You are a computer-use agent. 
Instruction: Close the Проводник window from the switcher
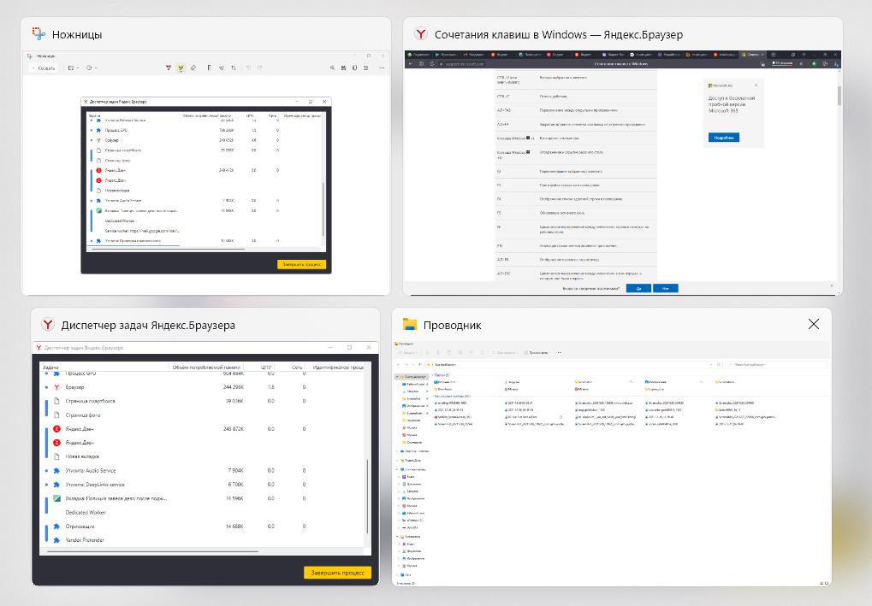click(x=814, y=324)
